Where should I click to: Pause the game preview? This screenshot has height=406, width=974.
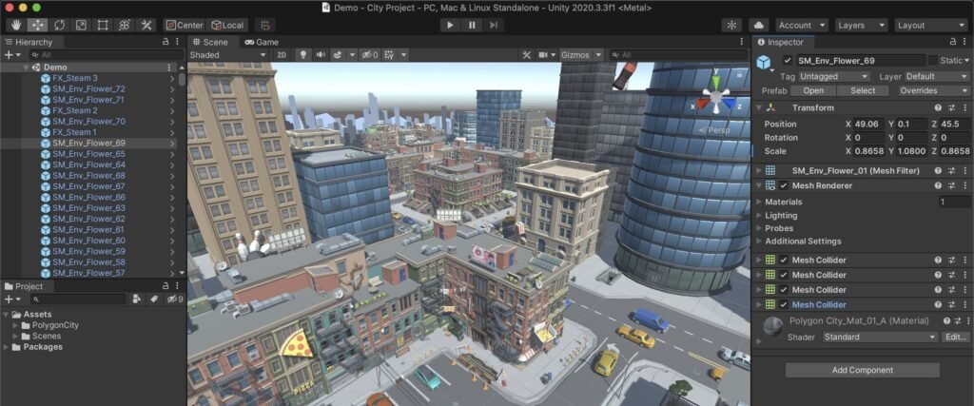click(472, 25)
